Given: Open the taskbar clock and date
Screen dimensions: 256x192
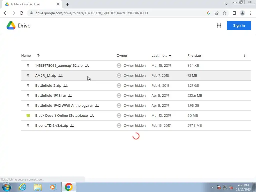Looking at the screenshot, I should 243,187.
